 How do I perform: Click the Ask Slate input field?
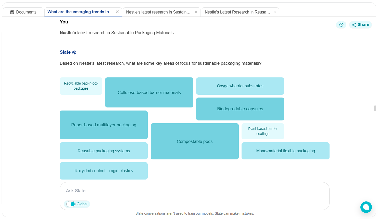[194, 191]
